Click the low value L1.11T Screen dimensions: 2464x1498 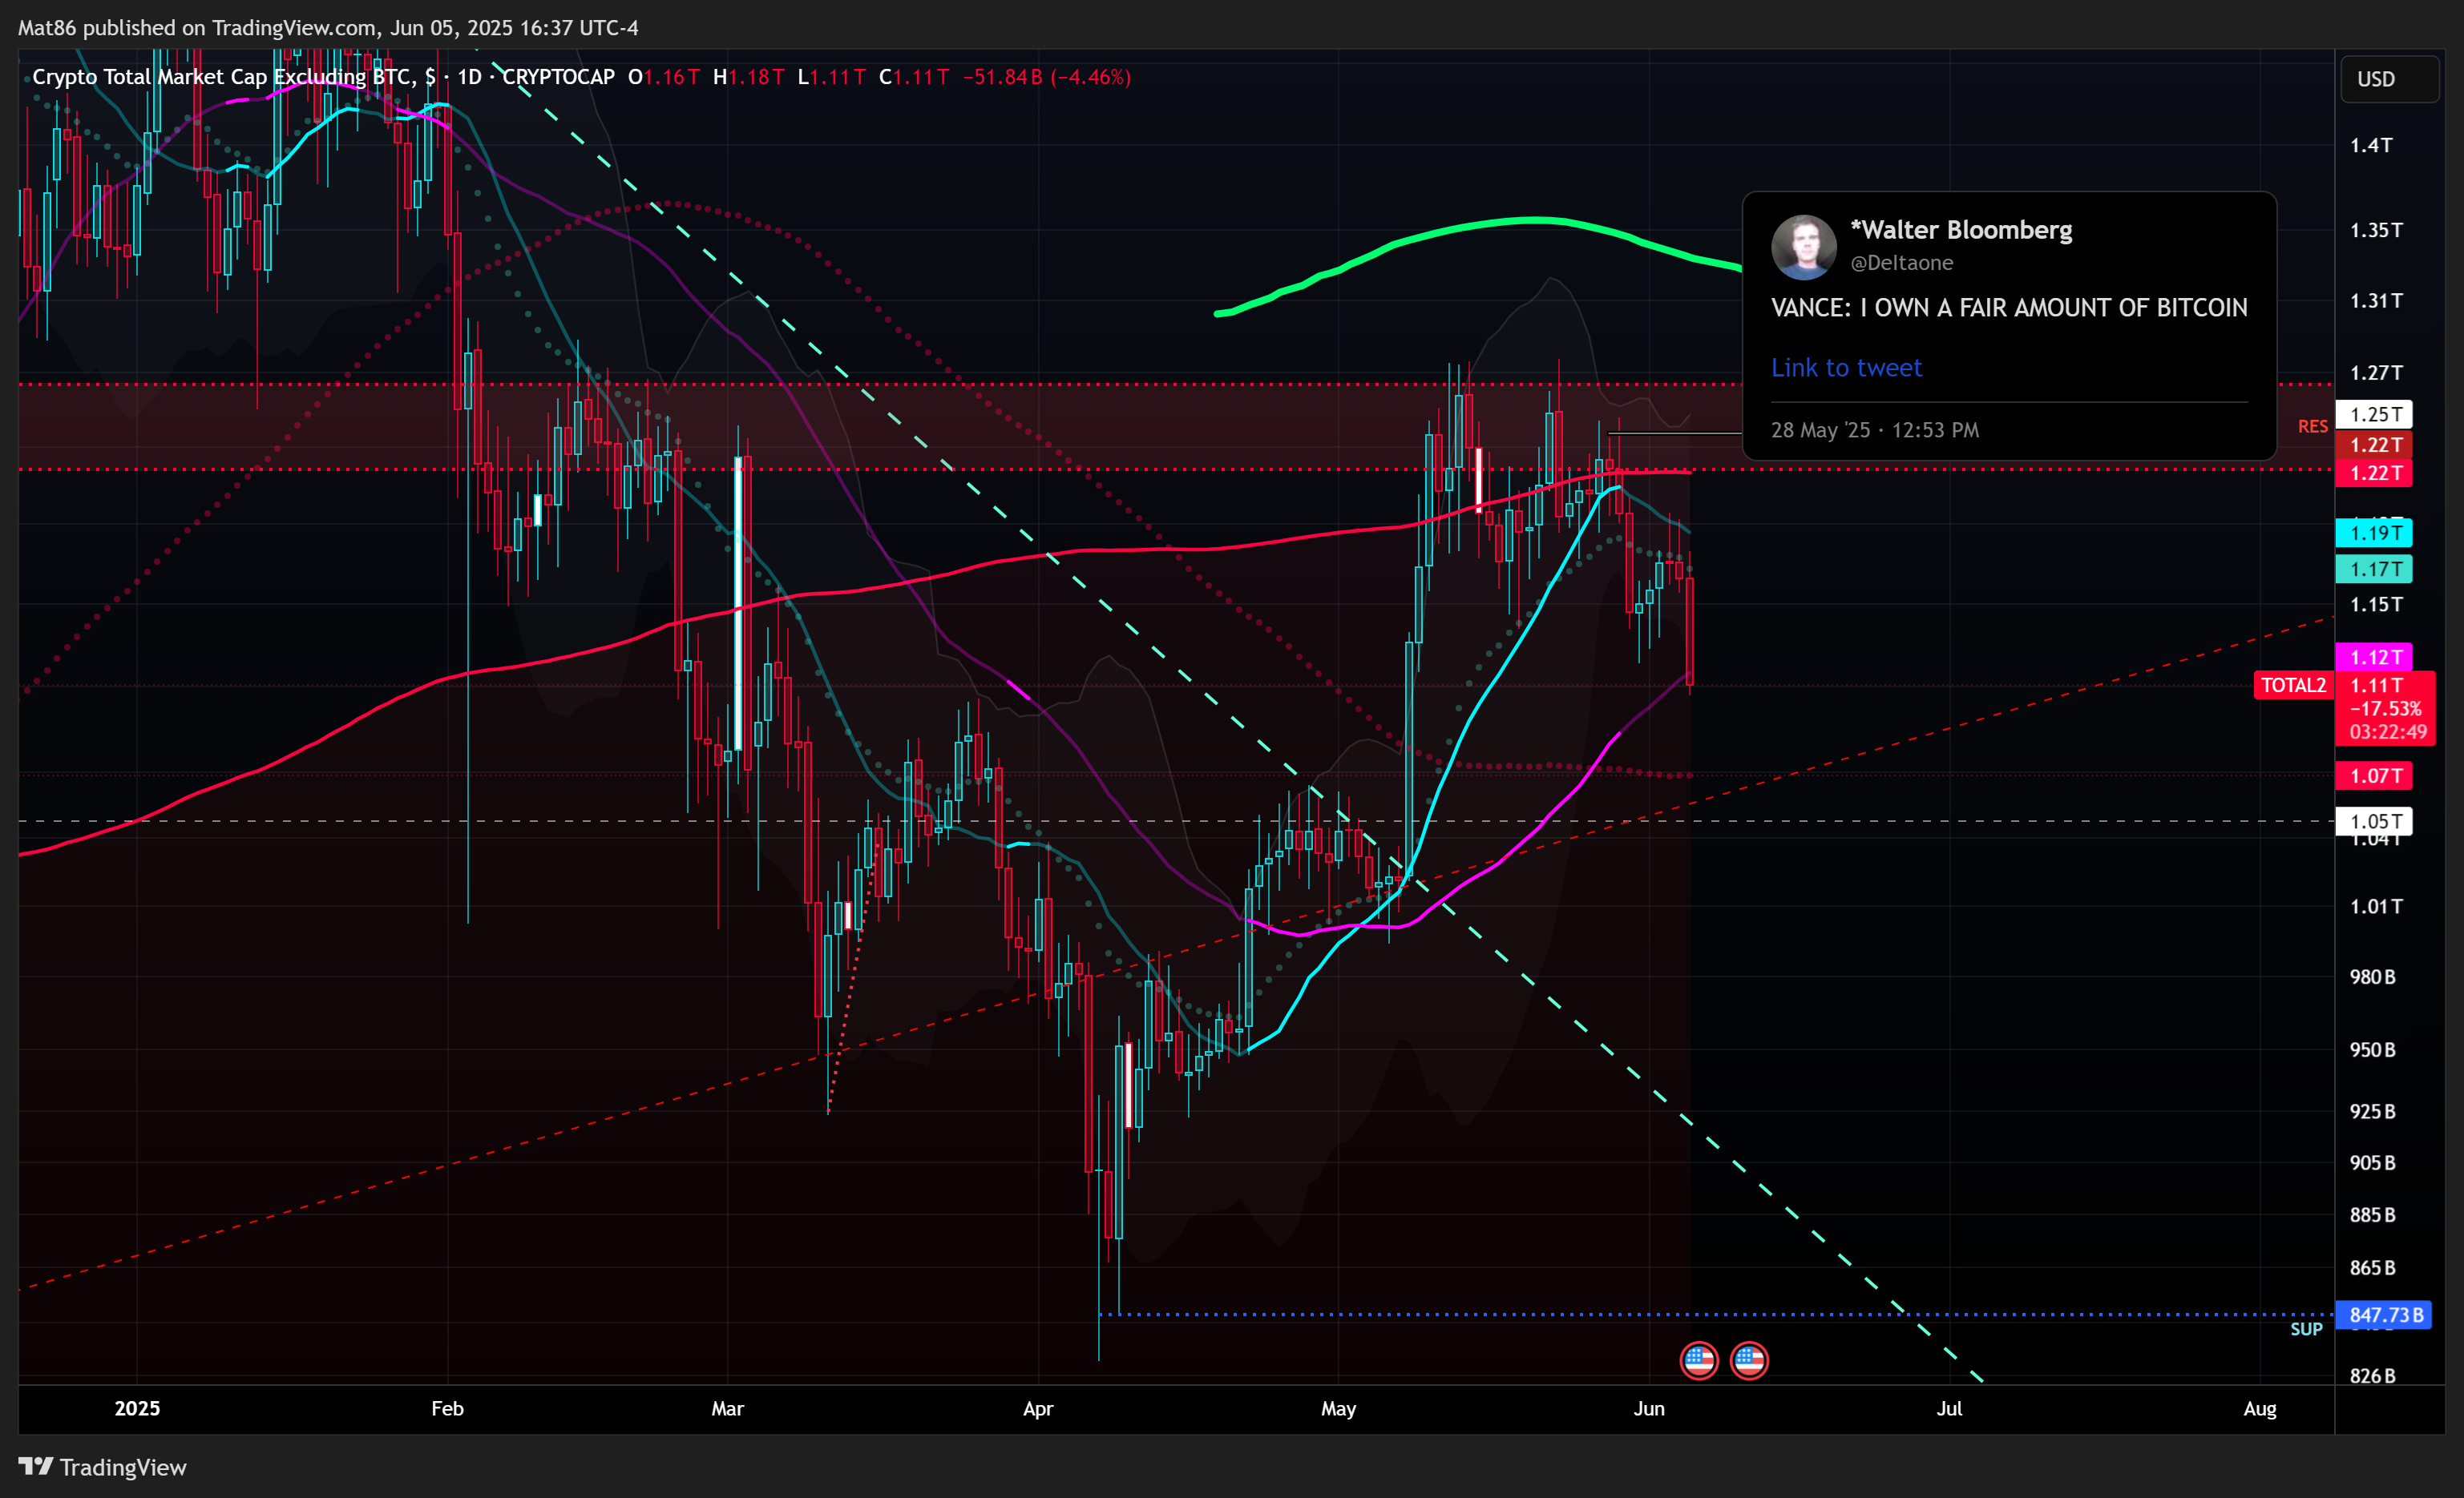(831, 77)
